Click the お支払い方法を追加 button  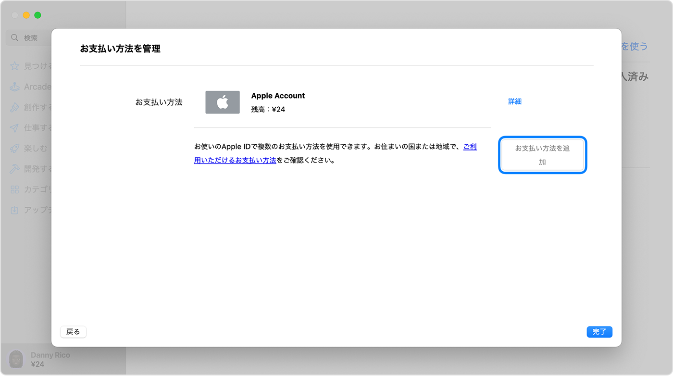pyautogui.click(x=542, y=155)
